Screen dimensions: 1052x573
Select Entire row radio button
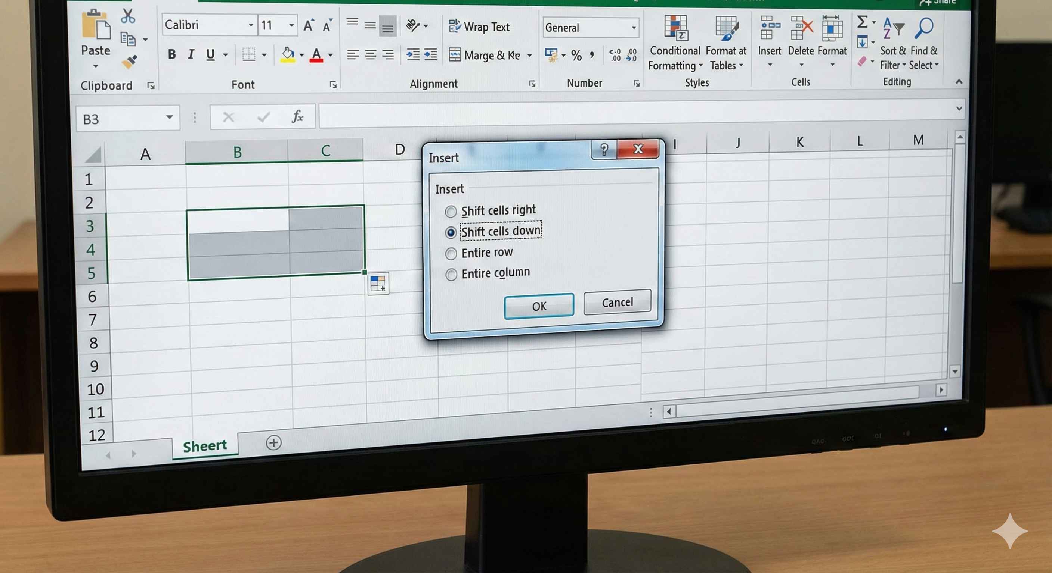[451, 254]
